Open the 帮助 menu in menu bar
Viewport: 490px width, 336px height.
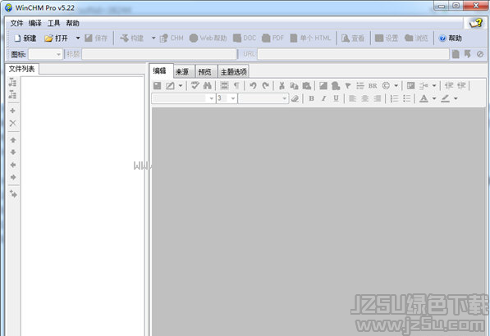click(x=72, y=23)
